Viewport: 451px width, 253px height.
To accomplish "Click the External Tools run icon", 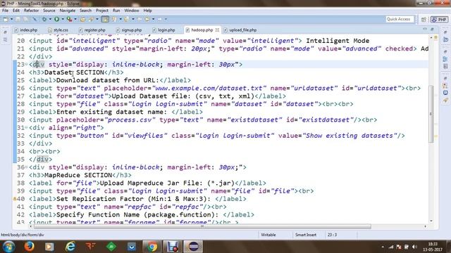I will point(69,19).
